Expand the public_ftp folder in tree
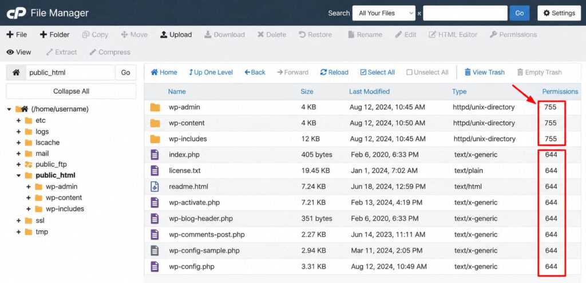This screenshot has height=283, width=586. click(18, 164)
